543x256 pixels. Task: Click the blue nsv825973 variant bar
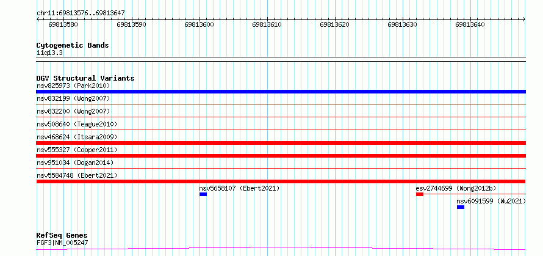tap(281, 92)
